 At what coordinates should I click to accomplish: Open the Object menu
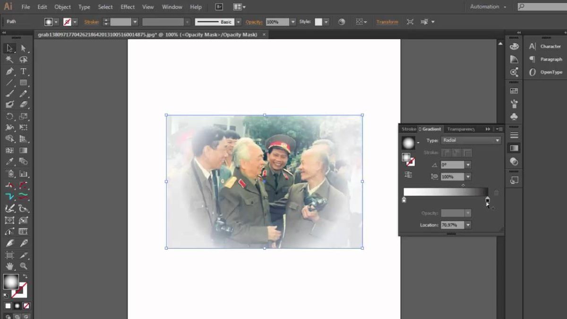(x=62, y=7)
